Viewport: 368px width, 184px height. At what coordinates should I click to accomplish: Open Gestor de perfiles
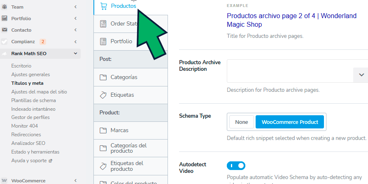click(30, 117)
